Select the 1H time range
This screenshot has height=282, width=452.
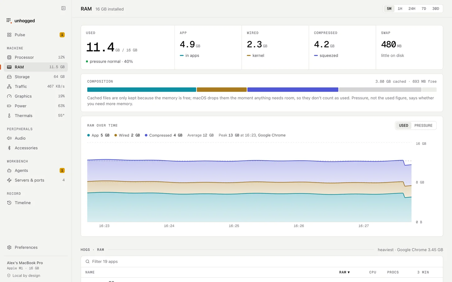(400, 8)
